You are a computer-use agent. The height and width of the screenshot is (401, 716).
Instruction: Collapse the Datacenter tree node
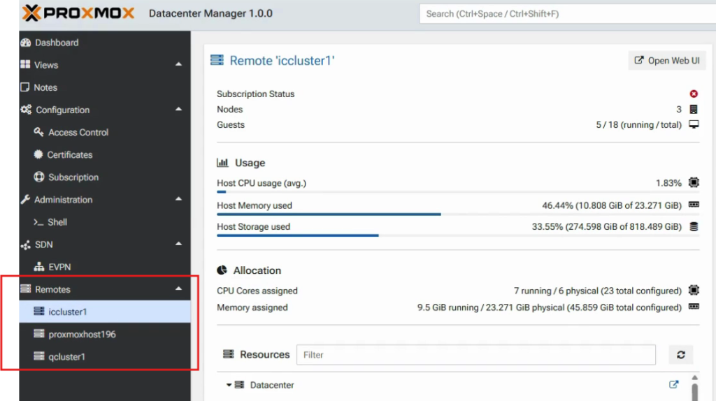click(x=229, y=385)
